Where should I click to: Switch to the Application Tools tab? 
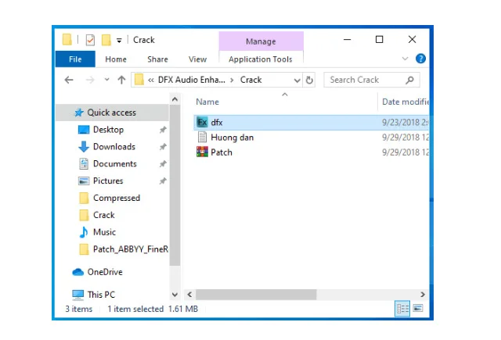click(260, 59)
